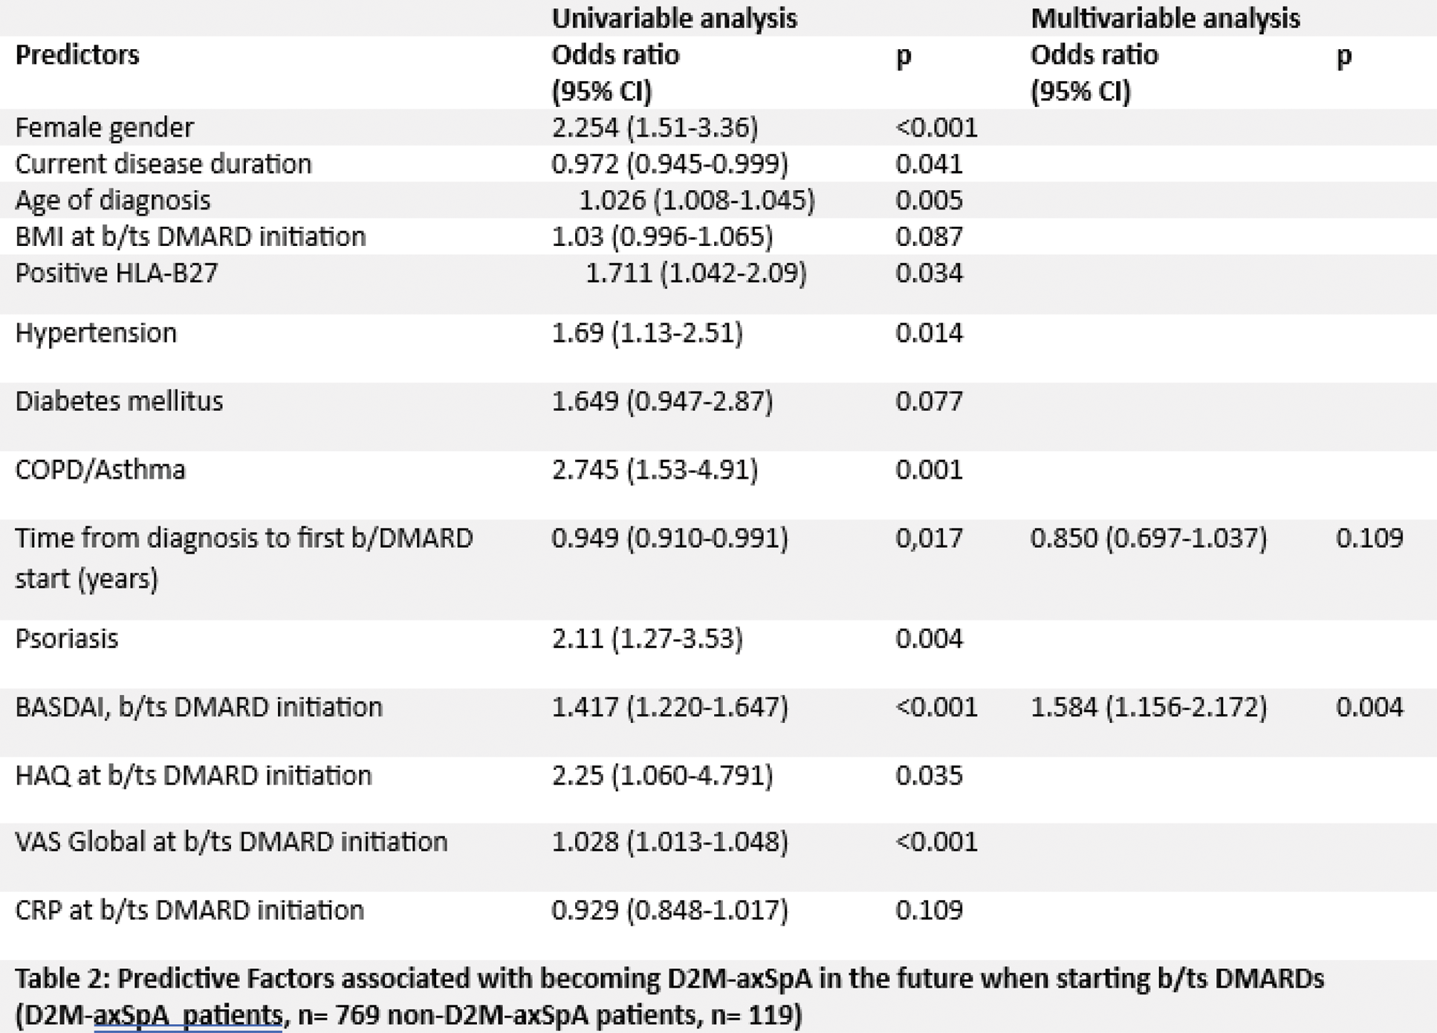The height and width of the screenshot is (1033, 1437).
Task: Click the Multivariable analysis column header
Action: 1165,19
